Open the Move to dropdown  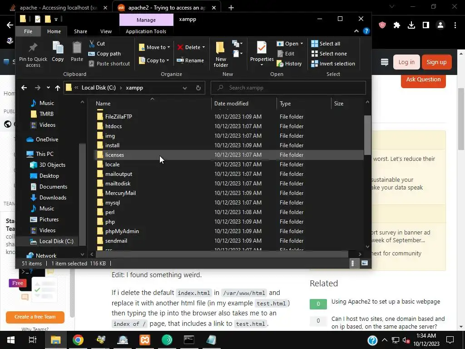pos(154,47)
